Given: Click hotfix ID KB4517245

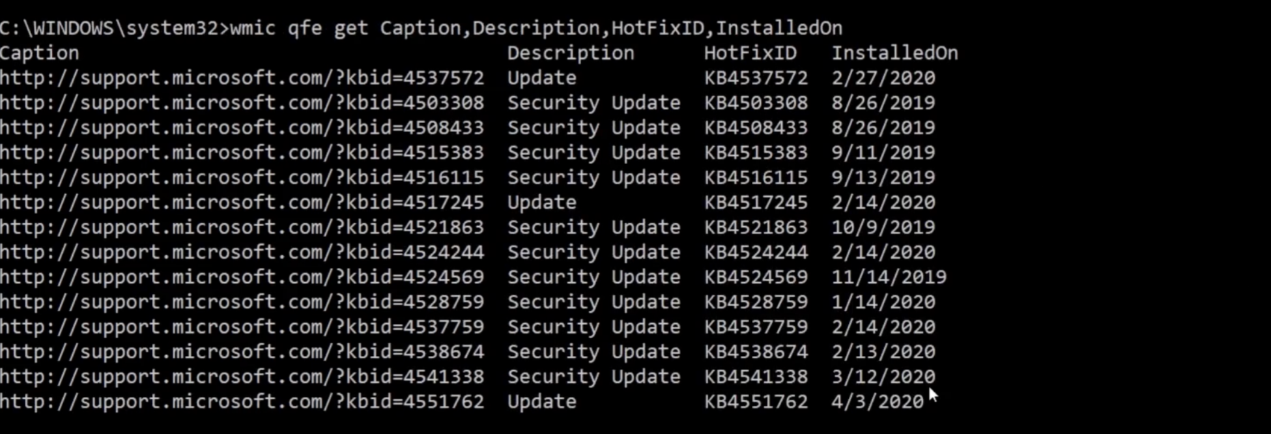Looking at the screenshot, I should [x=756, y=203].
